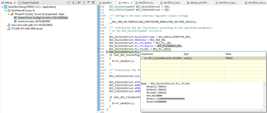
Task: Click instruction pointer arrow at line 145
Action: click(98, 52)
